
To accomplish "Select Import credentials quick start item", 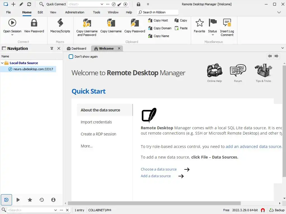I will pos(96,122).
